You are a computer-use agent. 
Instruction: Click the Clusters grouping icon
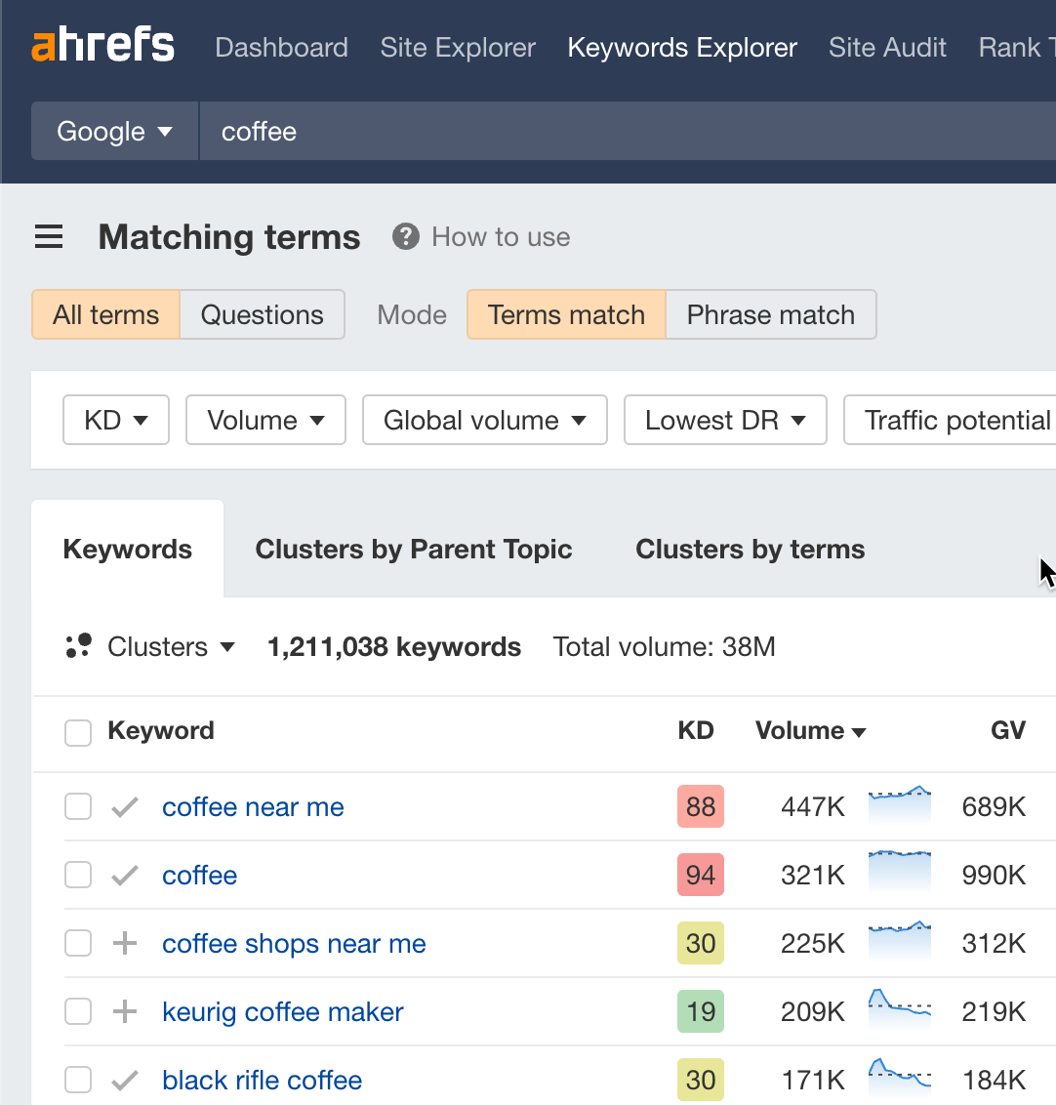(79, 646)
